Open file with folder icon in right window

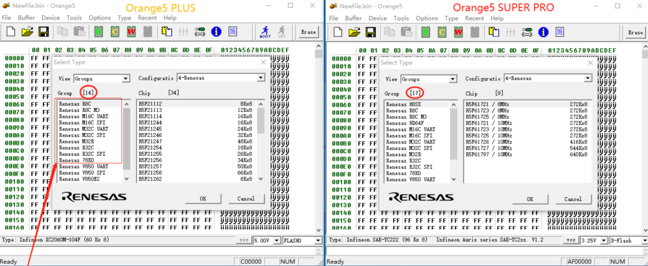click(354, 32)
